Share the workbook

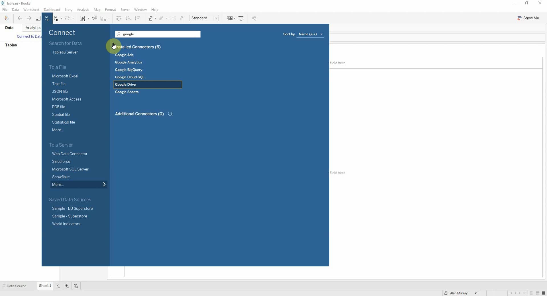[x=254, y=18]
